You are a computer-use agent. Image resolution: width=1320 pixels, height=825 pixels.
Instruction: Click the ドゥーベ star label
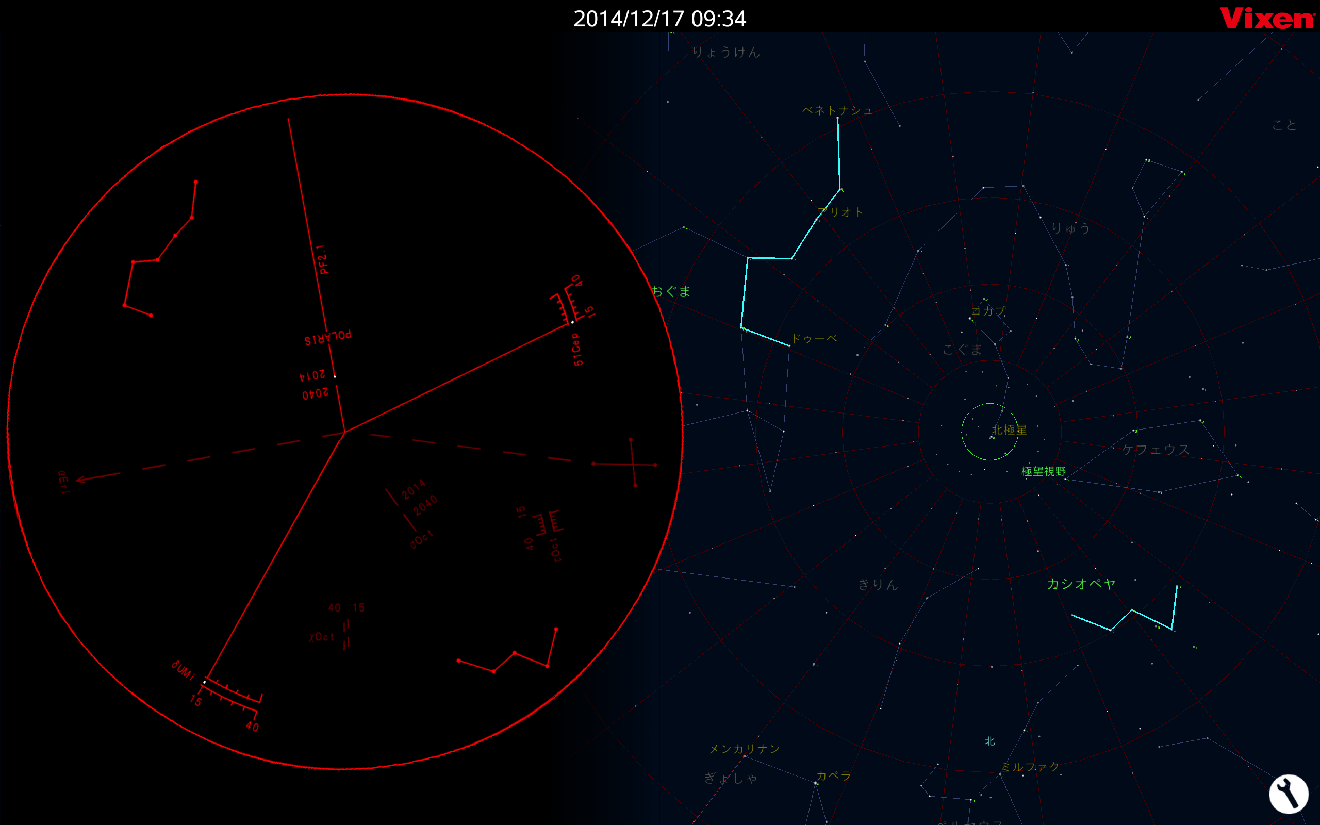click(x=814, y=338)
